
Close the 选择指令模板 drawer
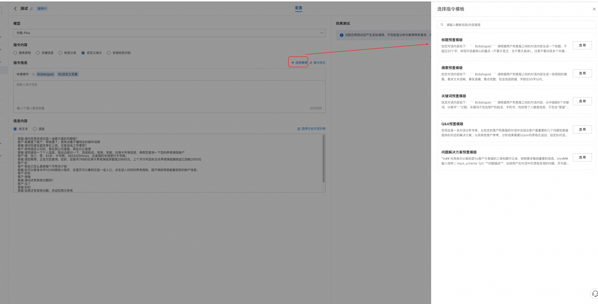pos(594,9)
